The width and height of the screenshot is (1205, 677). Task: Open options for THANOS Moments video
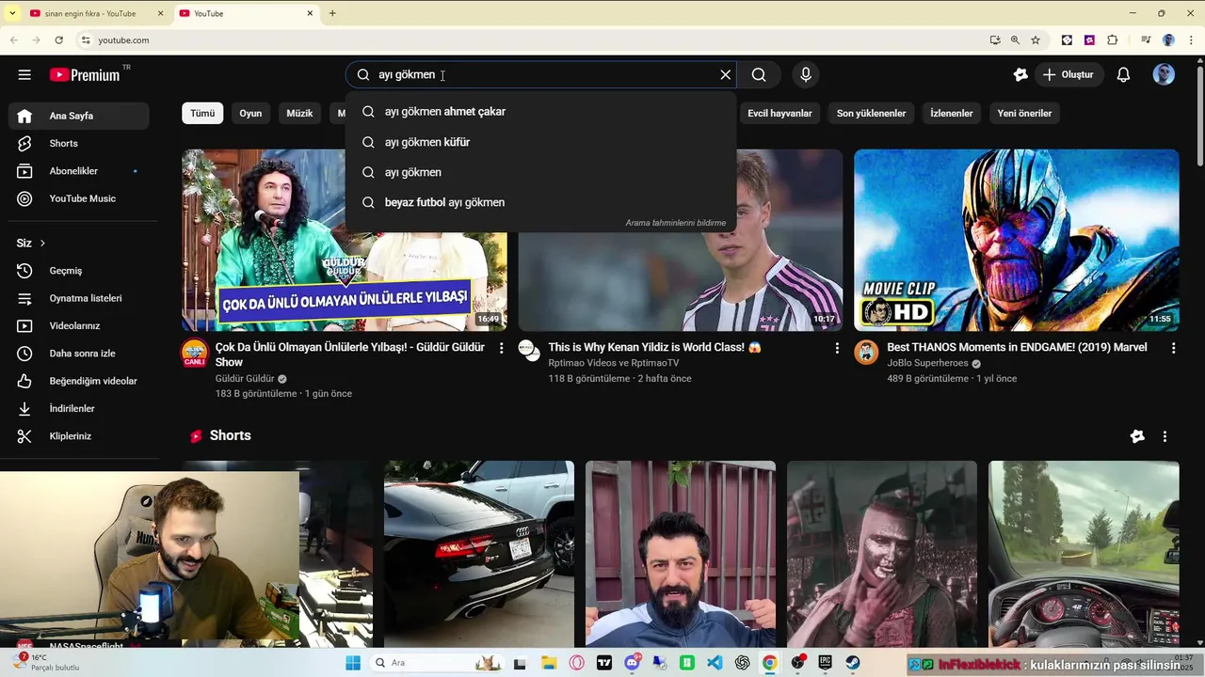pyautogui.click(x=1173, y=348)
